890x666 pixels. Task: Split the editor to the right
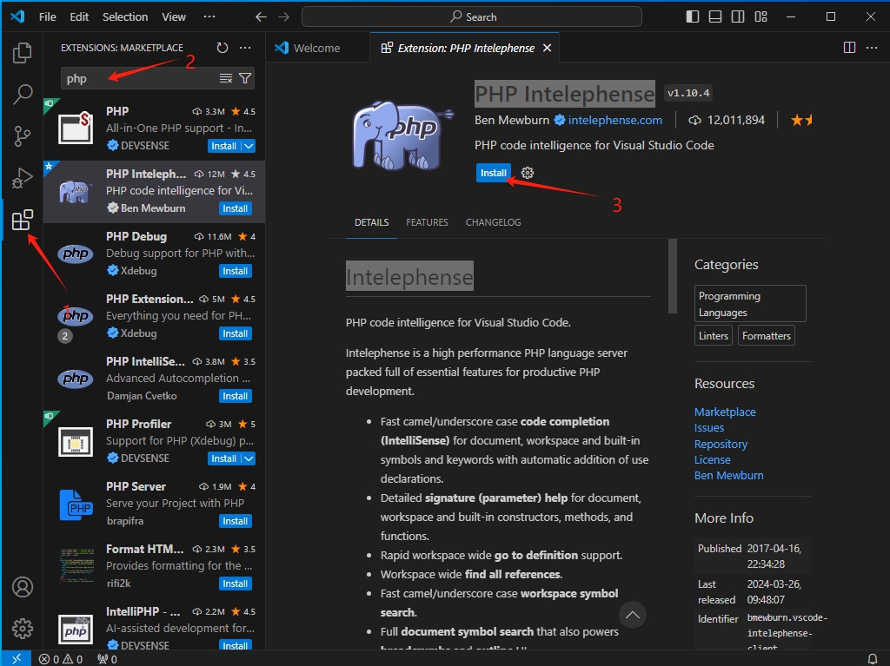[x=850, y=48]
